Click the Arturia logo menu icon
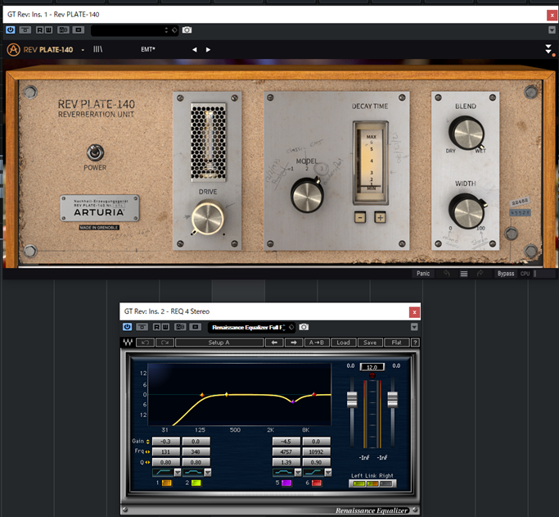559x517 pixels. tap(13, 49)
